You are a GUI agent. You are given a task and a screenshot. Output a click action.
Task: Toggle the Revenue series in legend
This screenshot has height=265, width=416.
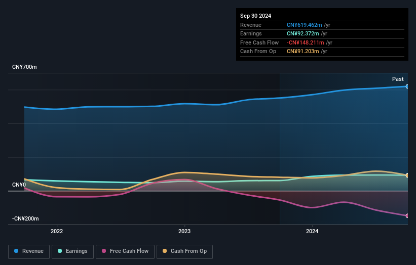(29, 251)
